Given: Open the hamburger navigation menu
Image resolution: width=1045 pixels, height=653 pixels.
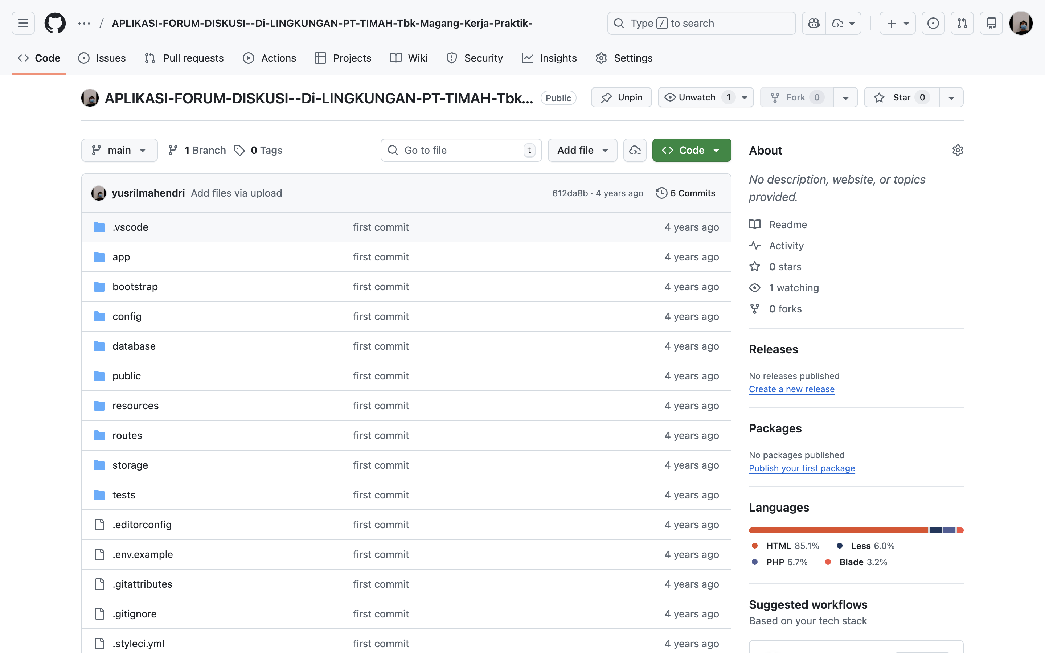Looking at the screenshot, I should tap(23, 23).
